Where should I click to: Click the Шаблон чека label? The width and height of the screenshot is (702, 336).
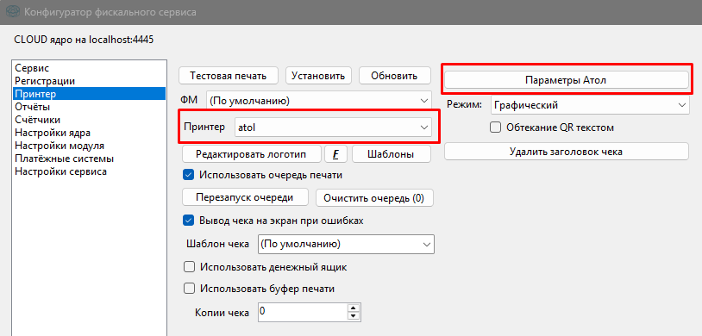point(217,245)
